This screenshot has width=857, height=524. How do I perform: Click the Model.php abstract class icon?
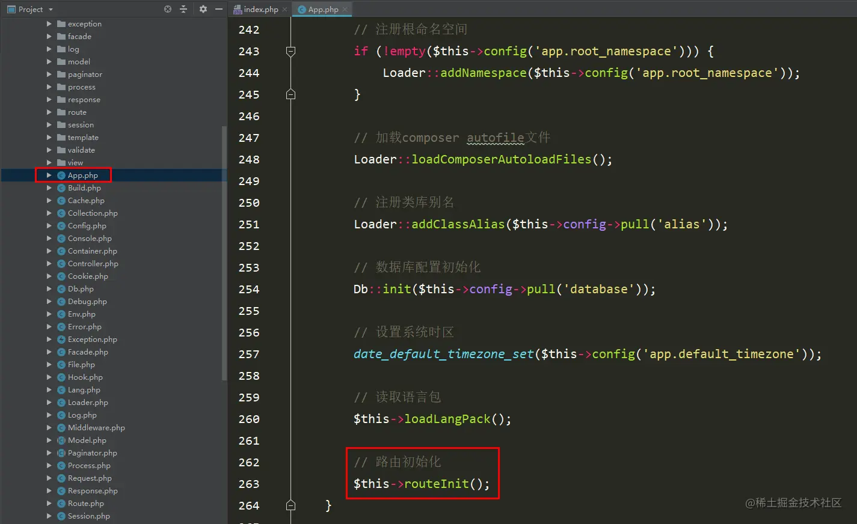(61, 440)
